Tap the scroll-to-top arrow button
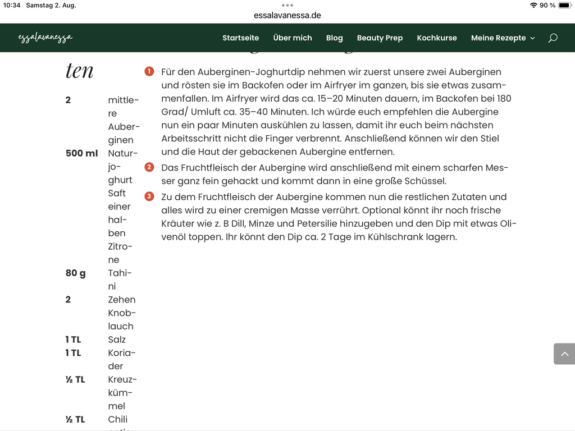The image size is (575, 431). (x=564, y=354)
